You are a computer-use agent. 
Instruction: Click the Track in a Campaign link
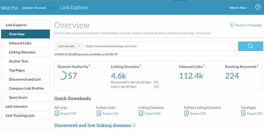click(x=248, y=25)
